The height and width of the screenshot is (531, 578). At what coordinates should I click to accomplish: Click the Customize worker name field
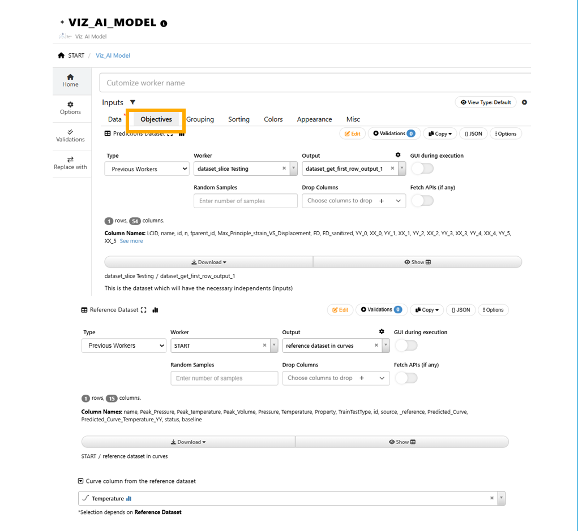pyautogui.click(x=315, y=83)
